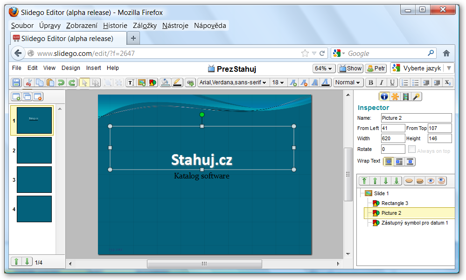Cut selection using the scissors icon
Image resolution: width=466 pixels, height=280 pixels.
pyautogui.click(x=28, y=82)
